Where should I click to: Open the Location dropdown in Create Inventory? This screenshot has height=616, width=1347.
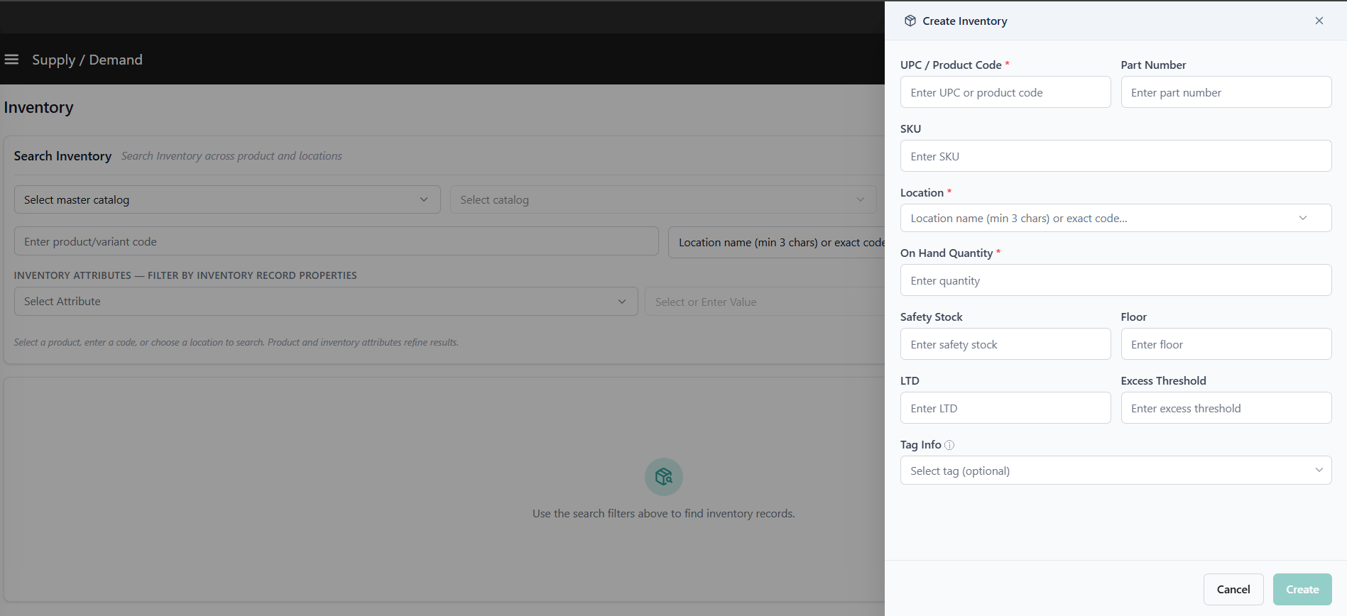click(x=1116, y=218)
